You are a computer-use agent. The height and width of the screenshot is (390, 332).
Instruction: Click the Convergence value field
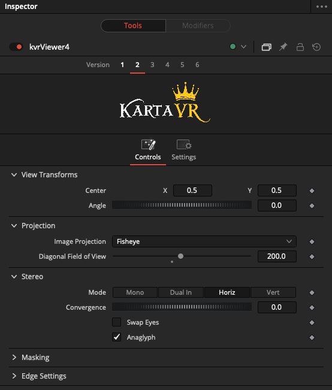tap(277, 307)
